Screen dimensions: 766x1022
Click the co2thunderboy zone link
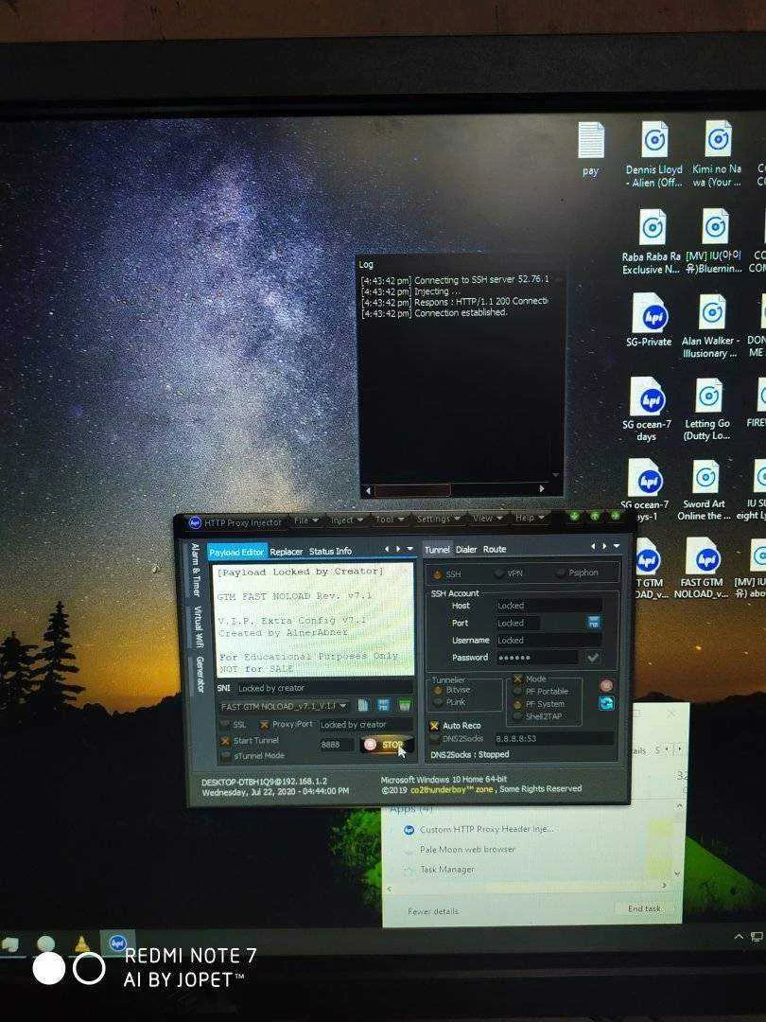[x=452, y=789]
